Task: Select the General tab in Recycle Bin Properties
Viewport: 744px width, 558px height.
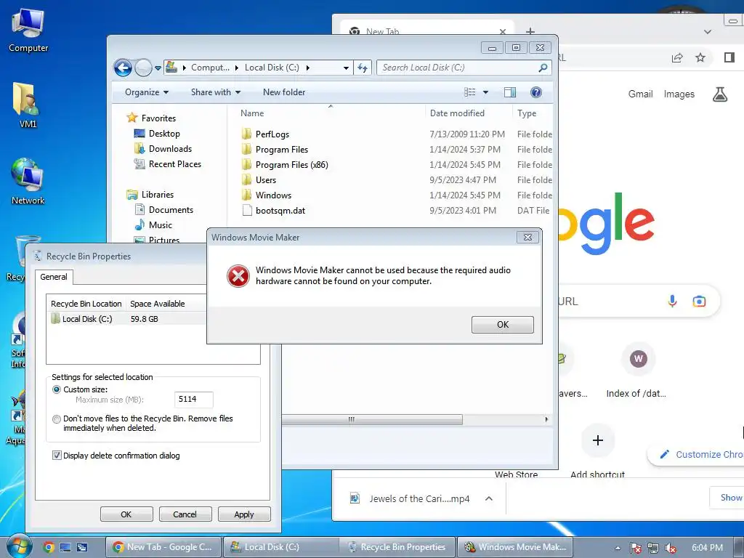Action: (54, 277)
